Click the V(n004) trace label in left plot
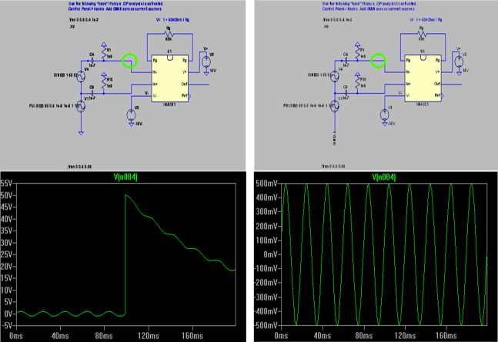Image resolution: width=498 pixels, height=342 pixels. click(125, 177)
